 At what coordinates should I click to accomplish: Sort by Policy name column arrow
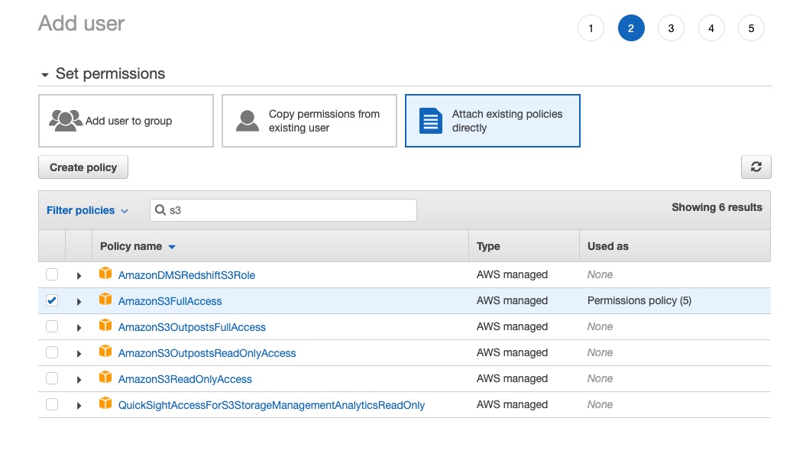pyautogui.click(x=172, y=248)
